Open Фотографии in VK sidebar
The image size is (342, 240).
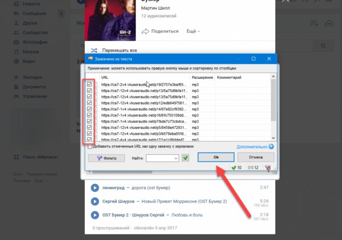35,42
